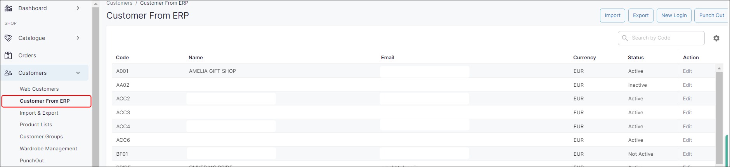This screenshot has width=730, height=167.
Task: Go to Customer Groups
Action: [x=41, y=136]
